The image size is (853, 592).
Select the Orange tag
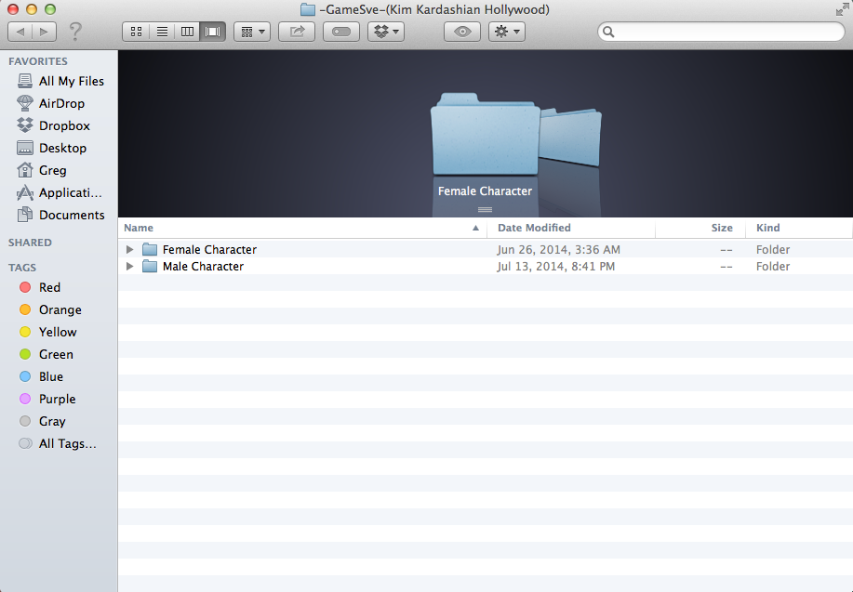click(x=50, y=309)
